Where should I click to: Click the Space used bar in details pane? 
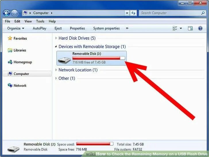click(x=95, y=144)
